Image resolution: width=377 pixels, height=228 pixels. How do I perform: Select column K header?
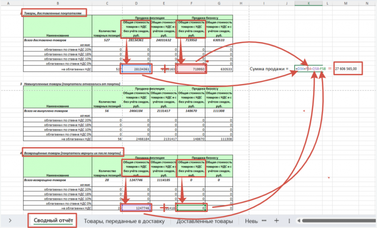(x=309, y=3)
